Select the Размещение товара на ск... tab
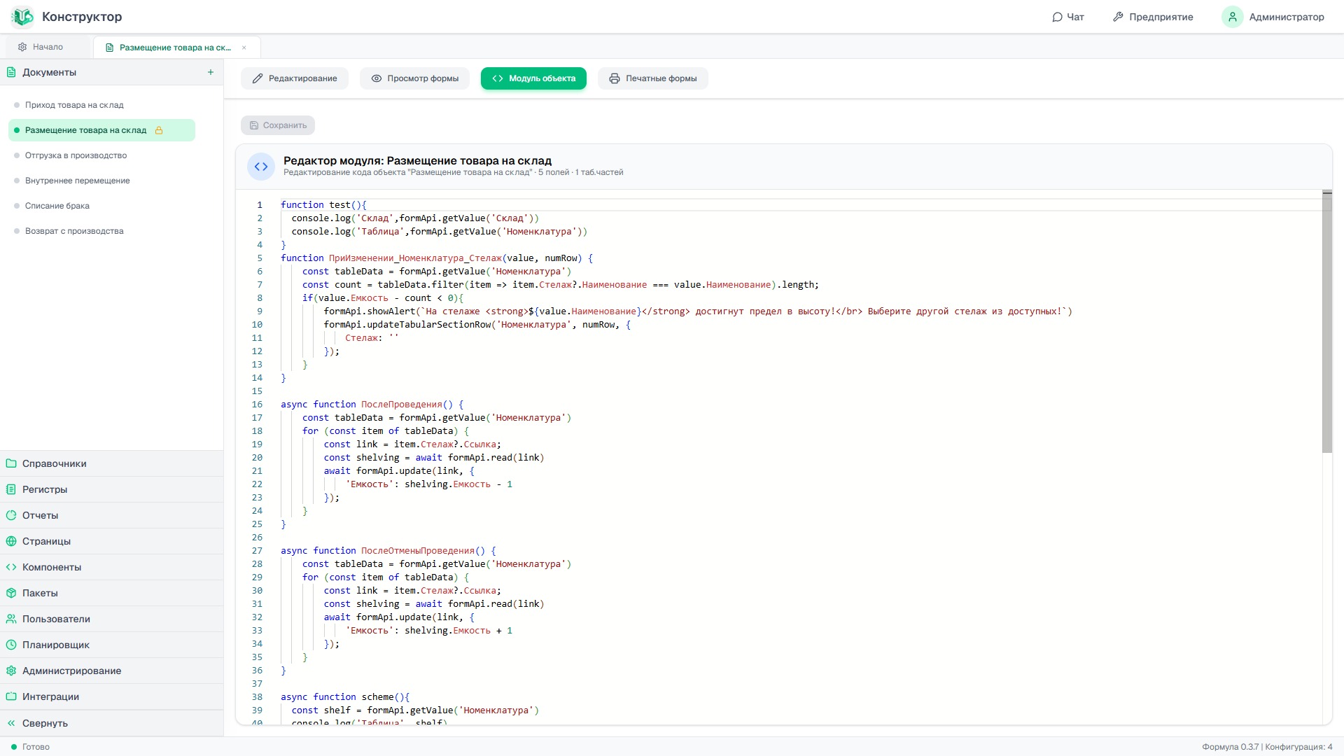Viewport: 1344px width, 756px height. coord(176,48)
